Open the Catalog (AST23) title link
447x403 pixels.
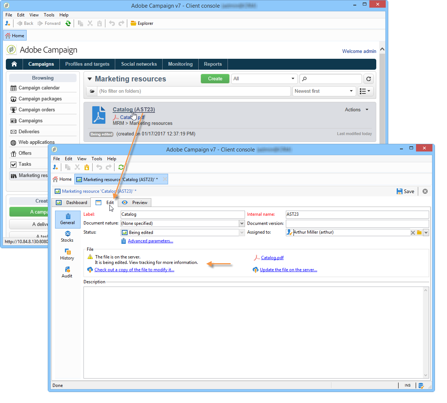tap(134, 110)
